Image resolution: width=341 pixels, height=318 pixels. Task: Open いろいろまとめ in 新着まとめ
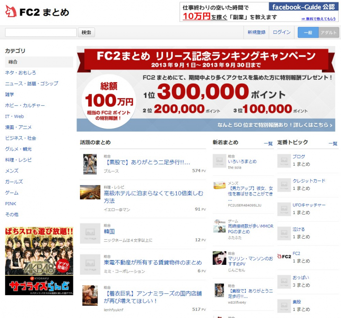click(242, 161)
